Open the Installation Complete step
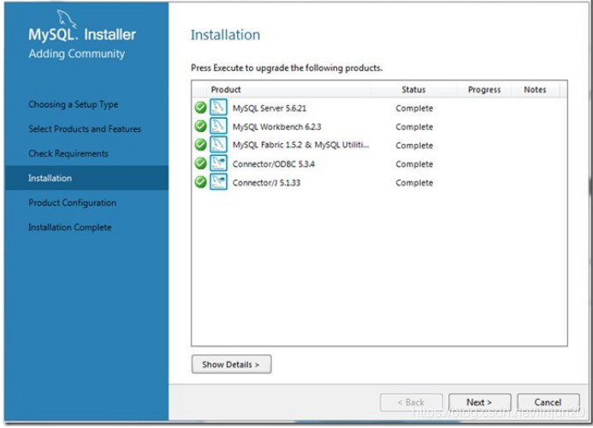The height and width of the screenshot is (428, 593). 69,228
